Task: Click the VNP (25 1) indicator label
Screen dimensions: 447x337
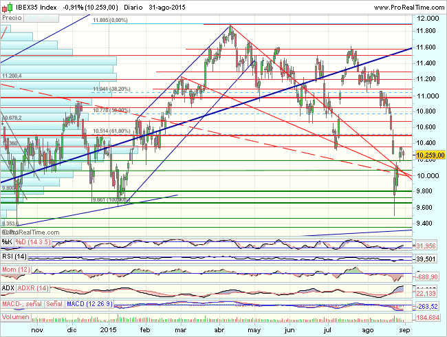Action: 41,18
